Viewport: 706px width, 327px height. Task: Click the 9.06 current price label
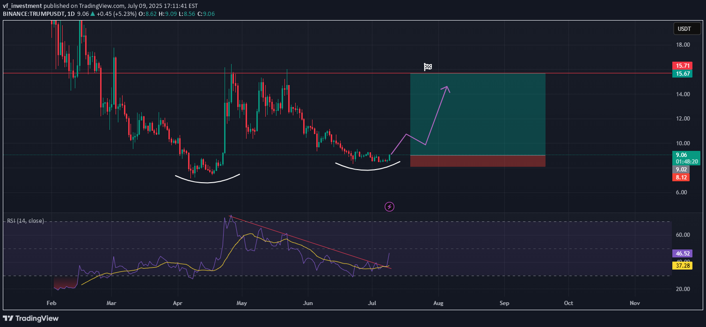click(681, 155)
